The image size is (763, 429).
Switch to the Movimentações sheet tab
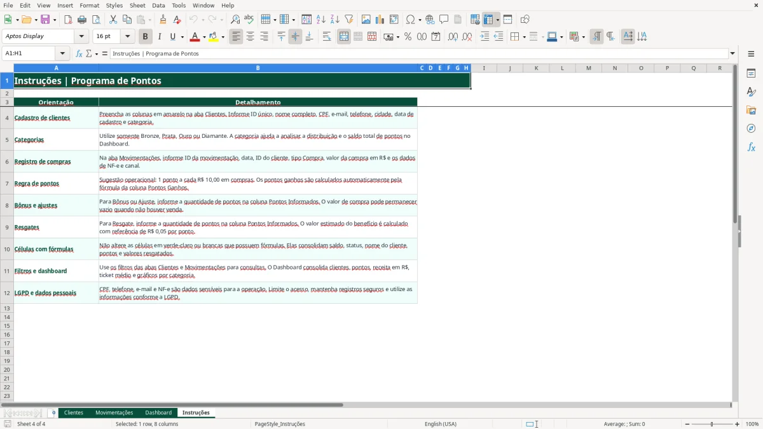pos(114,412)
